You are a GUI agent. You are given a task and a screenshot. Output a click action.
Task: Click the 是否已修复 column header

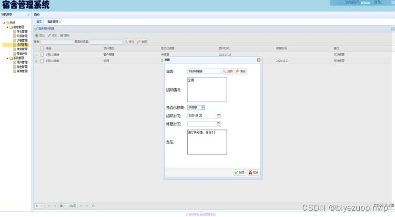pyautogui.click(x=168, y=49)
